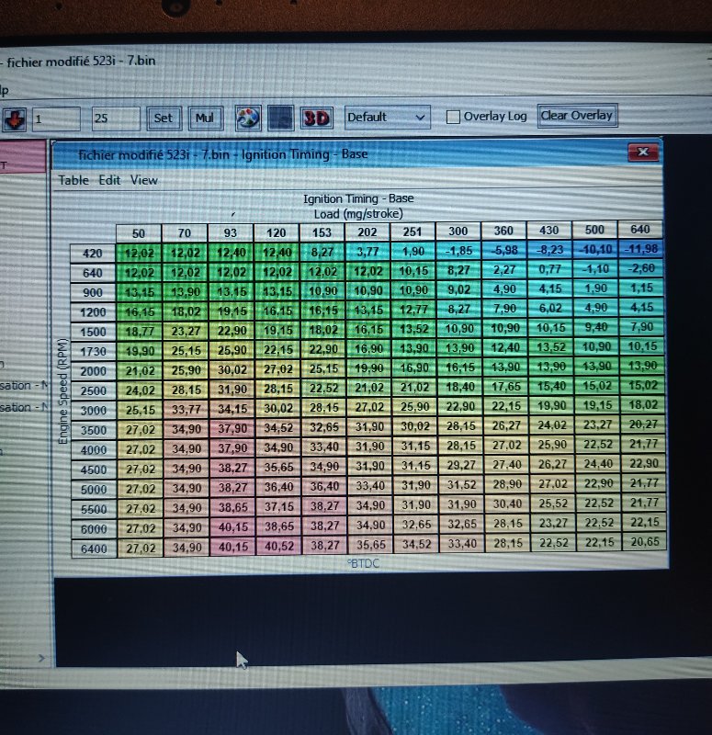Click the dark blue table view icon
The width and height of the screenshot is (712, 735).
[x=281, y=118]
